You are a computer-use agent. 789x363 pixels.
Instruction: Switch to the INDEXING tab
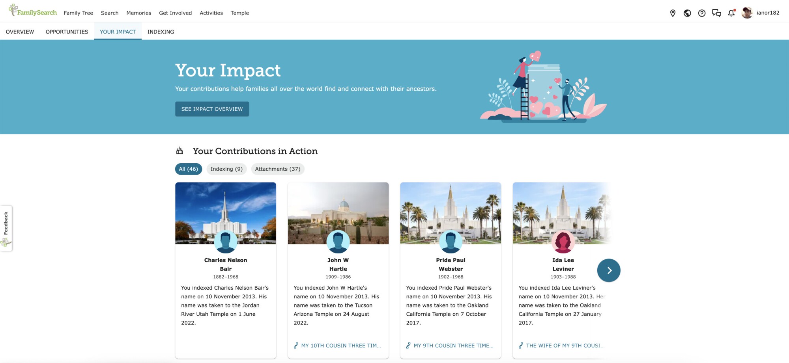(161, 32)
